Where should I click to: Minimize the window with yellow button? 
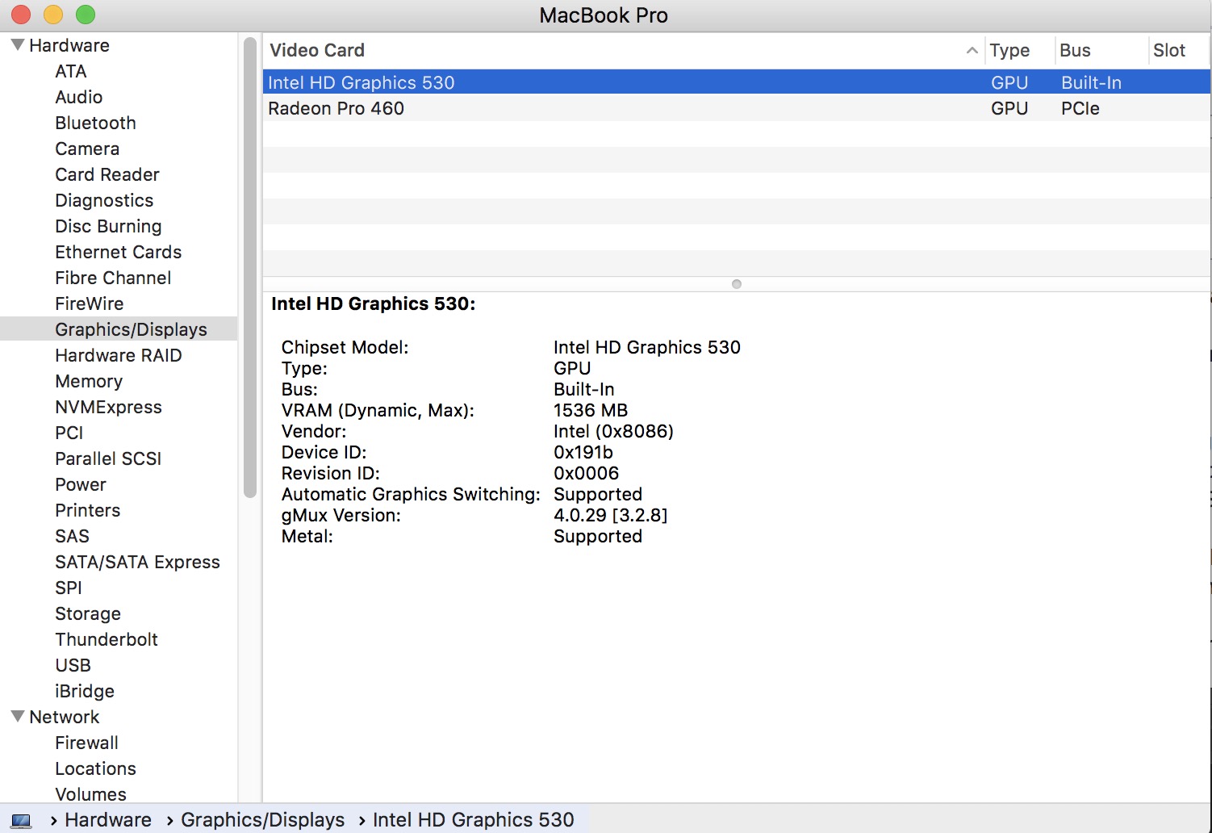(53, 15)
